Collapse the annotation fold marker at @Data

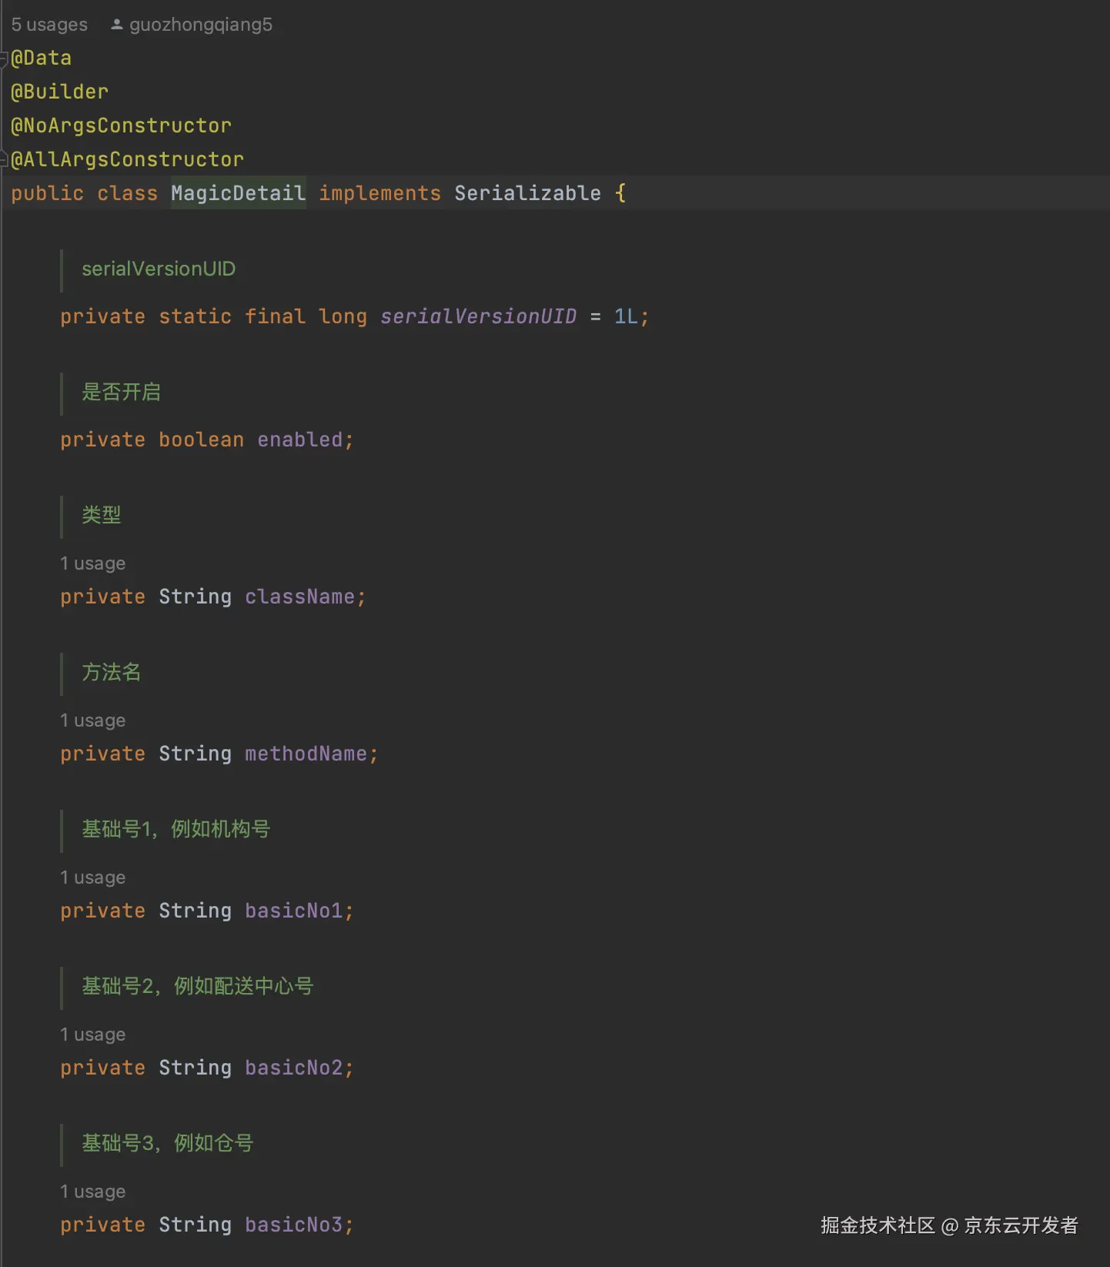pos(4,58)
